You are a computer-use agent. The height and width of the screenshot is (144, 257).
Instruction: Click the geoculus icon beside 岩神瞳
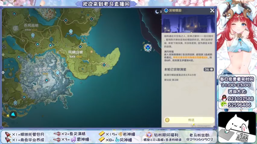120,134
